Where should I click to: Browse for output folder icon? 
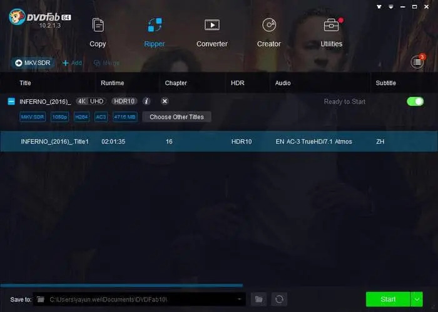click(258, 299)
